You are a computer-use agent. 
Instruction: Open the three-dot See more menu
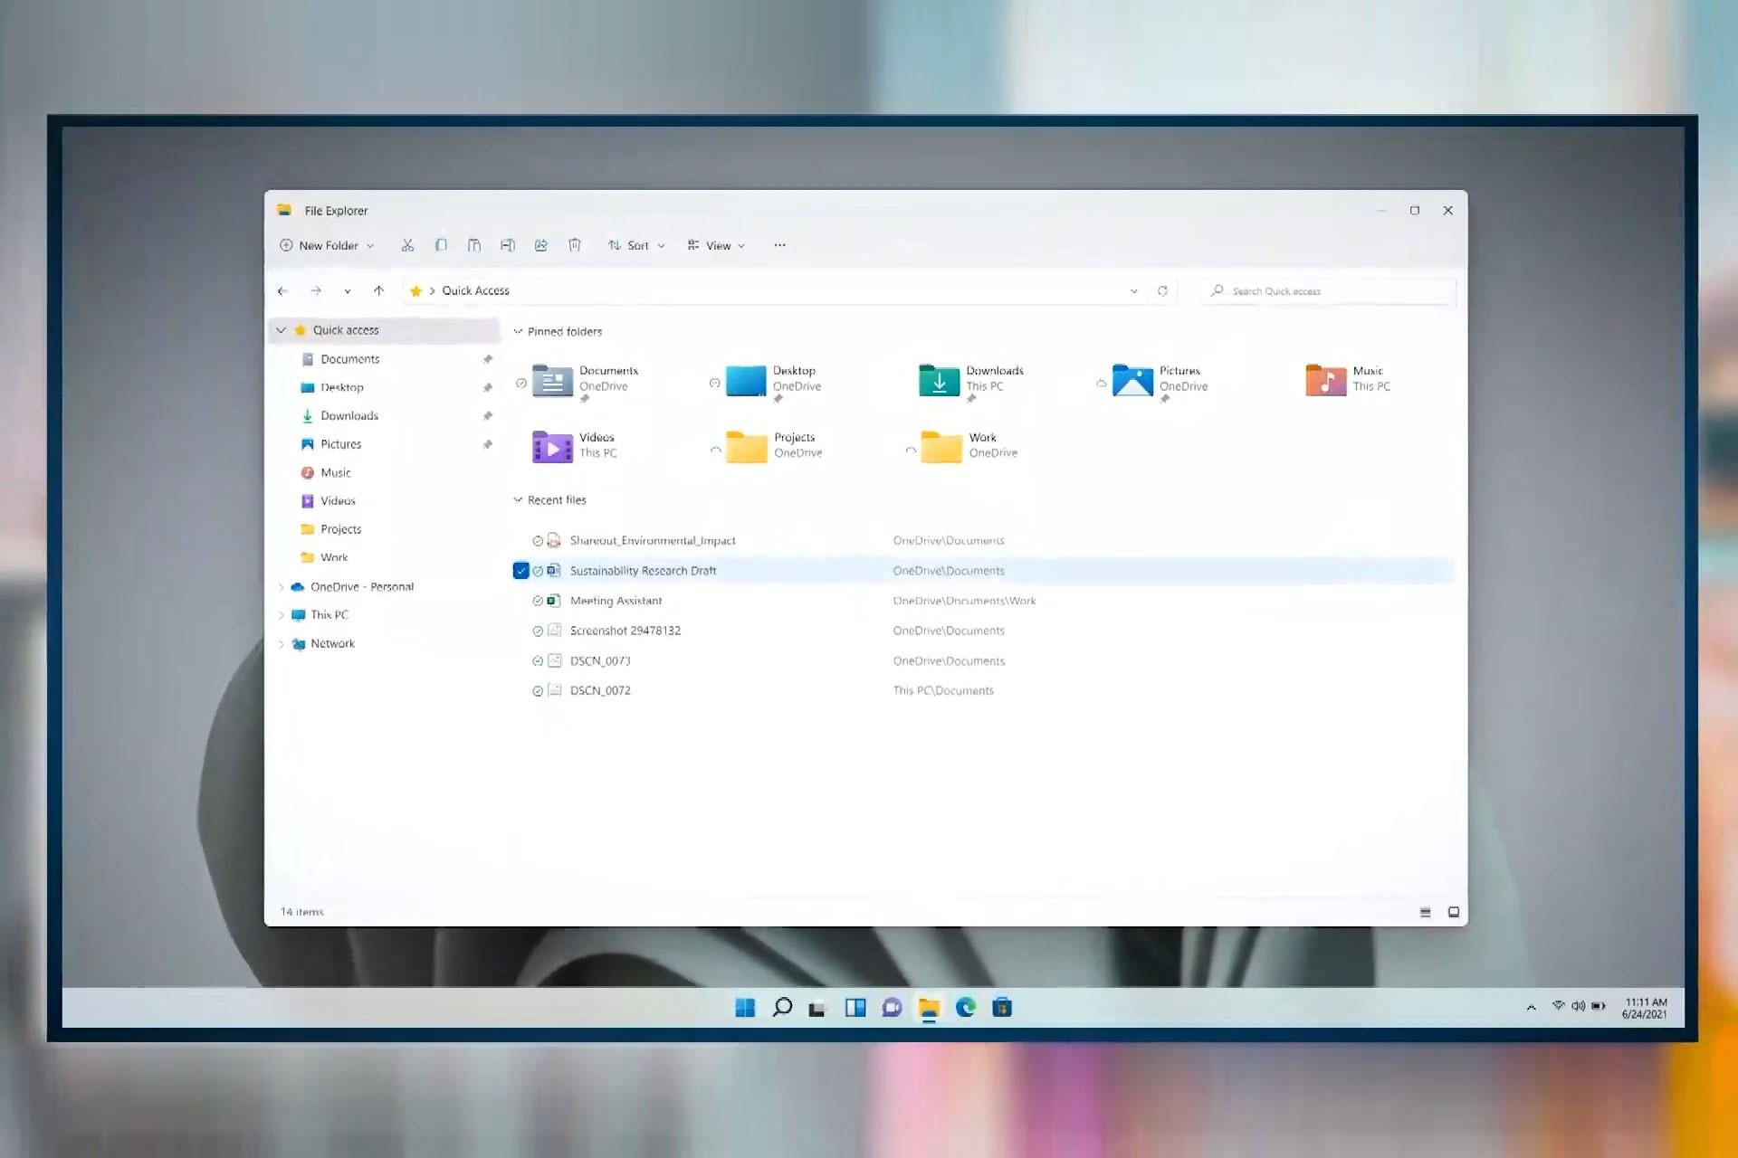tap(779, 245)
